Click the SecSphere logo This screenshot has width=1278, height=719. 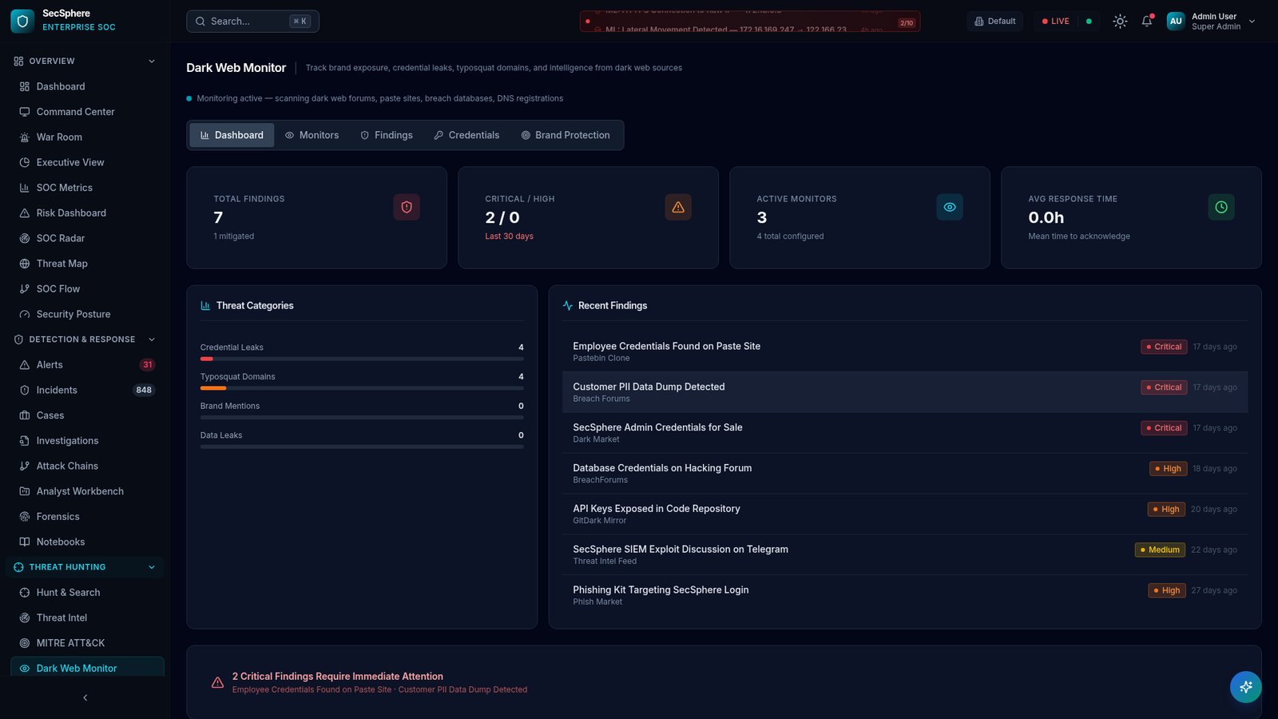[x=22, y=22]
